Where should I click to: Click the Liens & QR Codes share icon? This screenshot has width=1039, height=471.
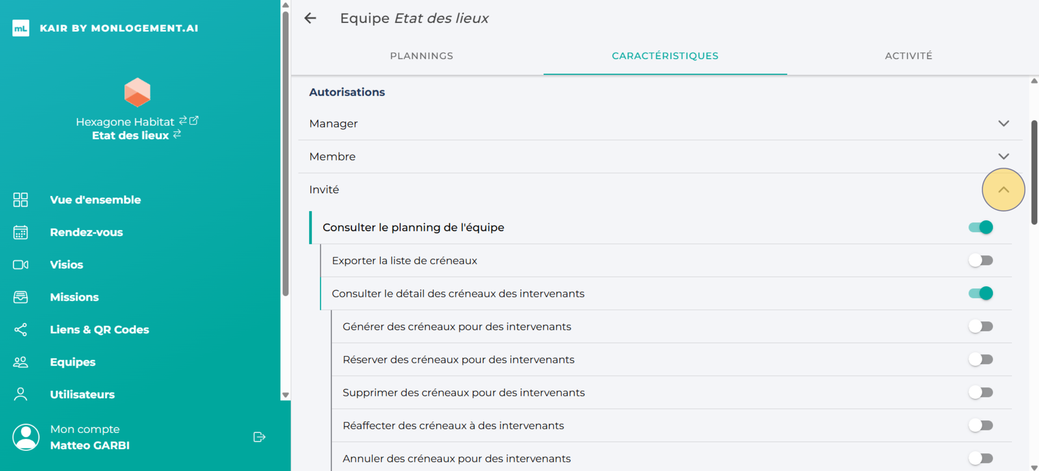click(x=20, y=329)
